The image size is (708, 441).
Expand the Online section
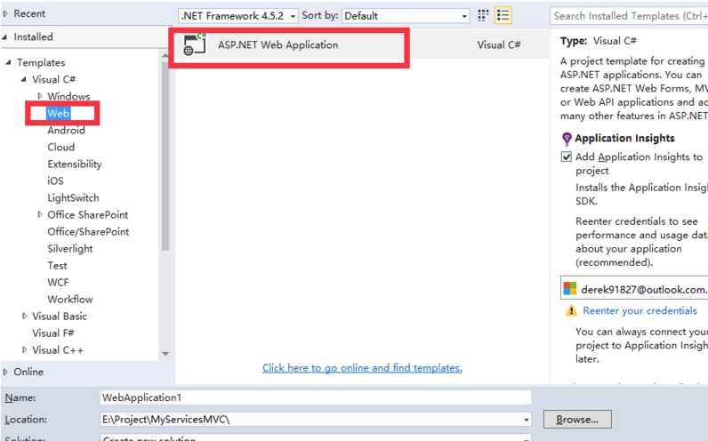tap(5, 372)
